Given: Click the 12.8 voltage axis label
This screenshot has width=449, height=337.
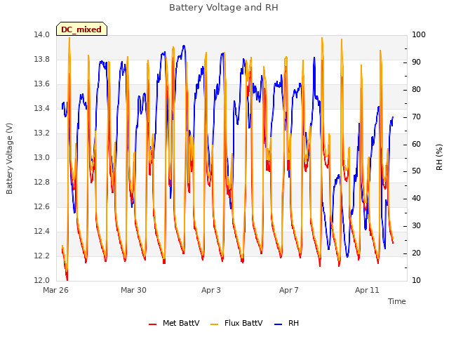Looking at the screenshot, I should 42,183.
